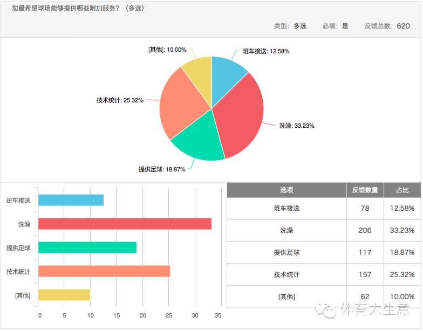Viewport: 423px width, 331px height.
Task: Click 类型: 多选 text
Action: [x=290, y=26]
